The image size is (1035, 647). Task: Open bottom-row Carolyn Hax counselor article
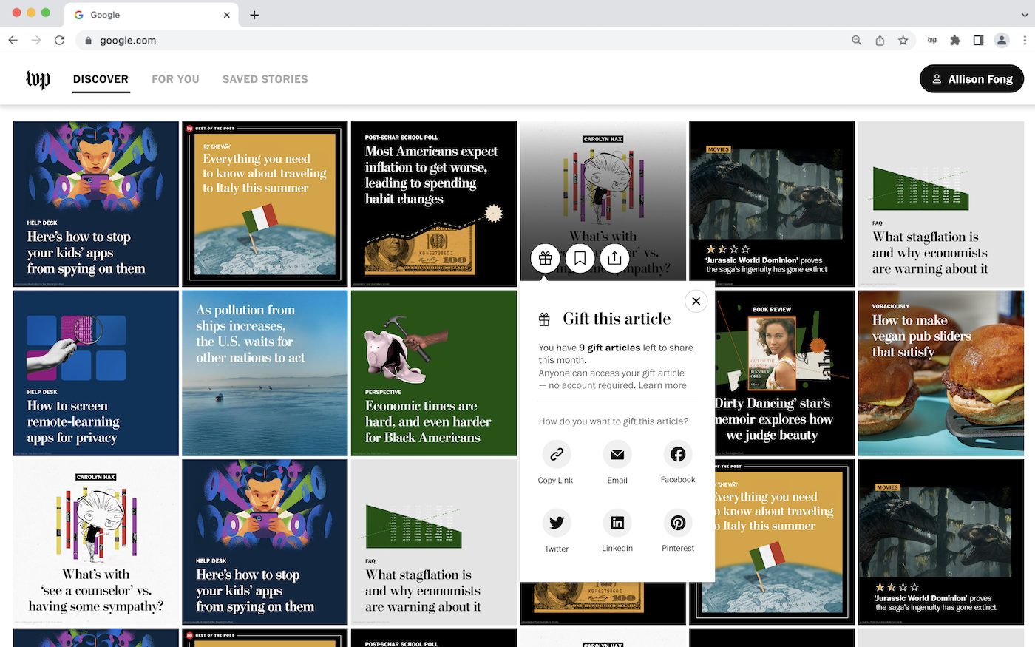96,542
